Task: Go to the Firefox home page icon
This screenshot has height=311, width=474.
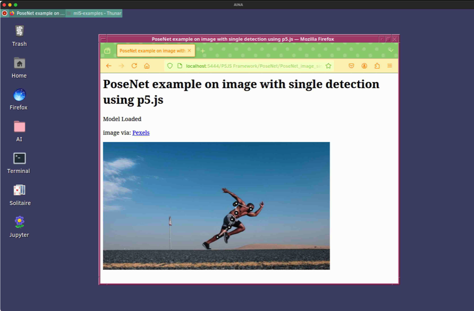Action: coord(147,66)
